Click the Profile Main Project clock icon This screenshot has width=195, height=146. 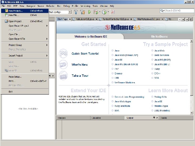[x=104, y=12]
